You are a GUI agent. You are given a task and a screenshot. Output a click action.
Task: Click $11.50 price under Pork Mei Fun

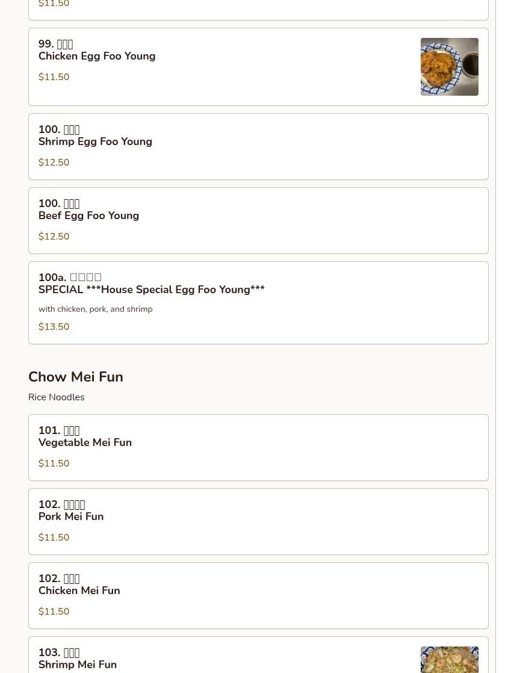pos(54,538)
